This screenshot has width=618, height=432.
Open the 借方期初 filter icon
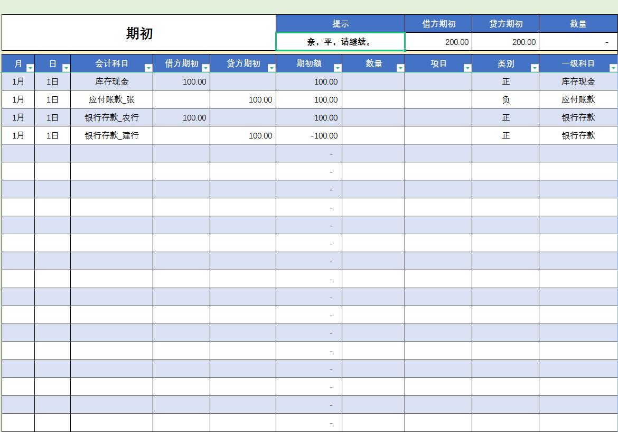tap(205, 67)
